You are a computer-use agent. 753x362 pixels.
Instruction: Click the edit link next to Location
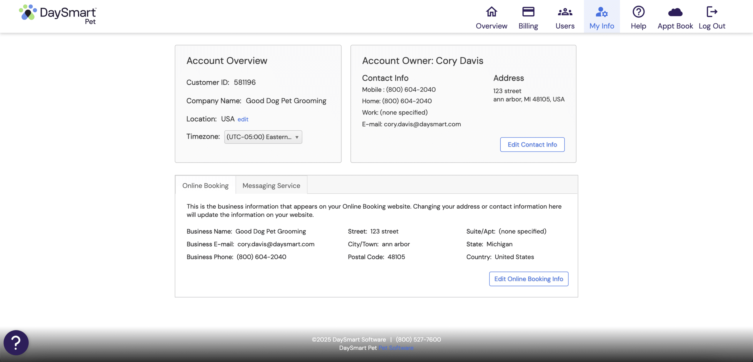click(243, 119)
